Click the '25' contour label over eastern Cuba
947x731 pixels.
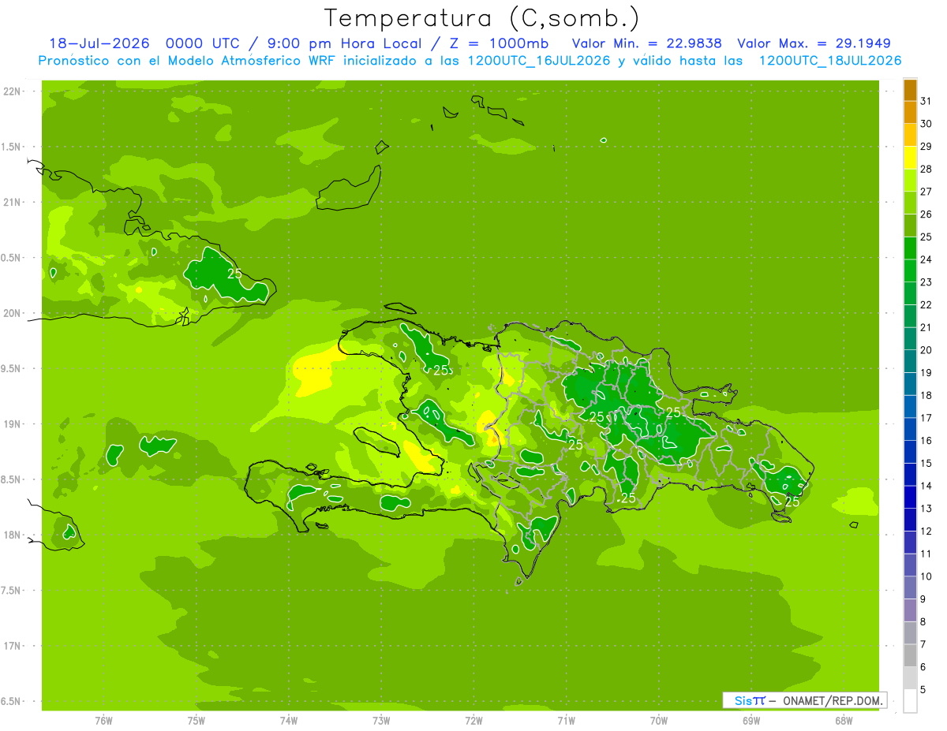[234, 274]
